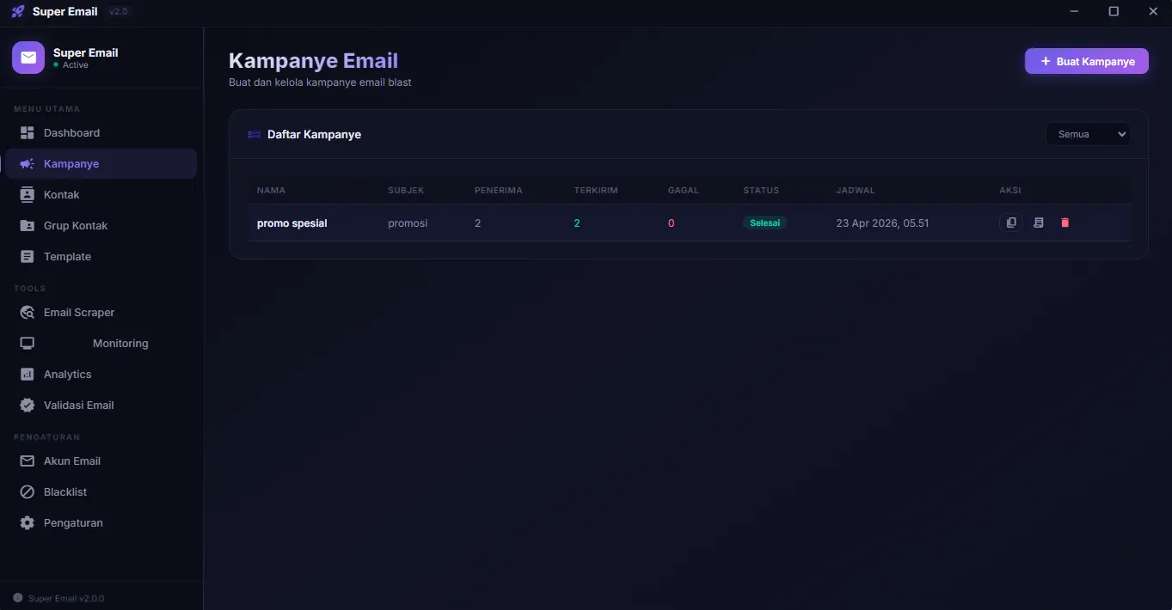Maximize the Super Email window

(x=1114, y=11)
